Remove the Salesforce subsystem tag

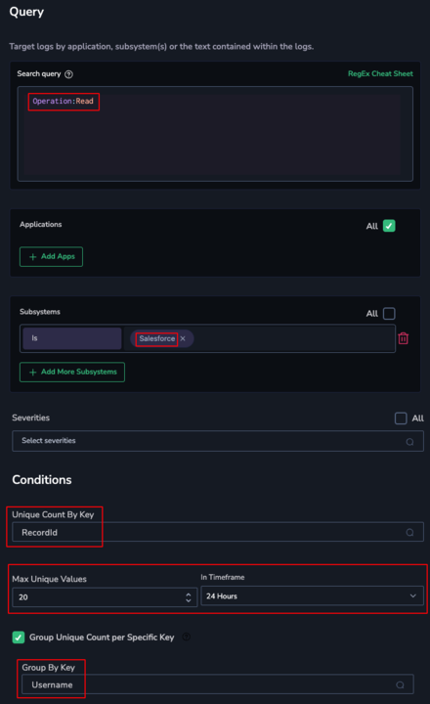pos(183,338)
